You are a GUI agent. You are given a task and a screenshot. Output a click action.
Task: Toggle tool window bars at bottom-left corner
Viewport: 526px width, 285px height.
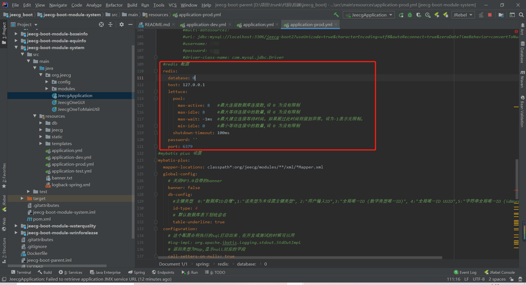tap(4, 279)
